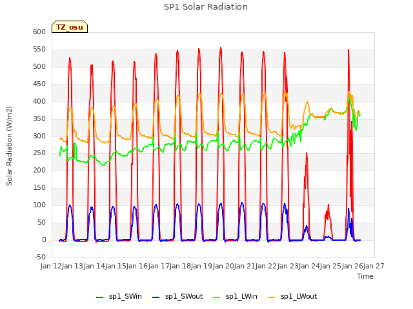413x309 pixels.
Task: Click the Time axis label
Action: [365, 276]
